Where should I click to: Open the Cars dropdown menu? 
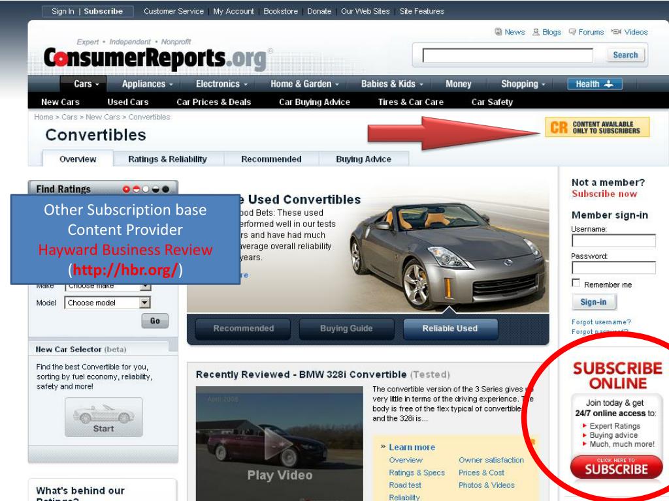pyautogui.click(x=86, y=84)
